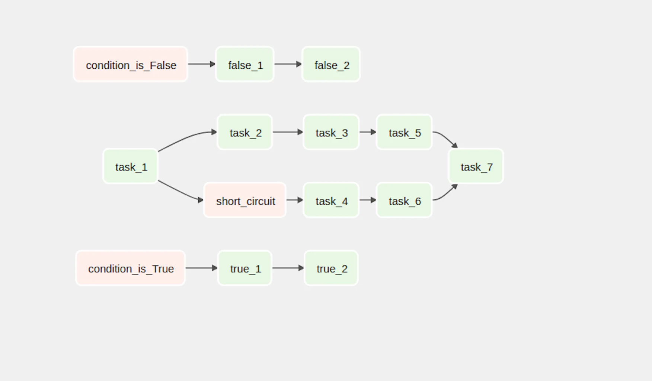Click the arrow from condition_is_False to false_1

(x=201, y=64)
